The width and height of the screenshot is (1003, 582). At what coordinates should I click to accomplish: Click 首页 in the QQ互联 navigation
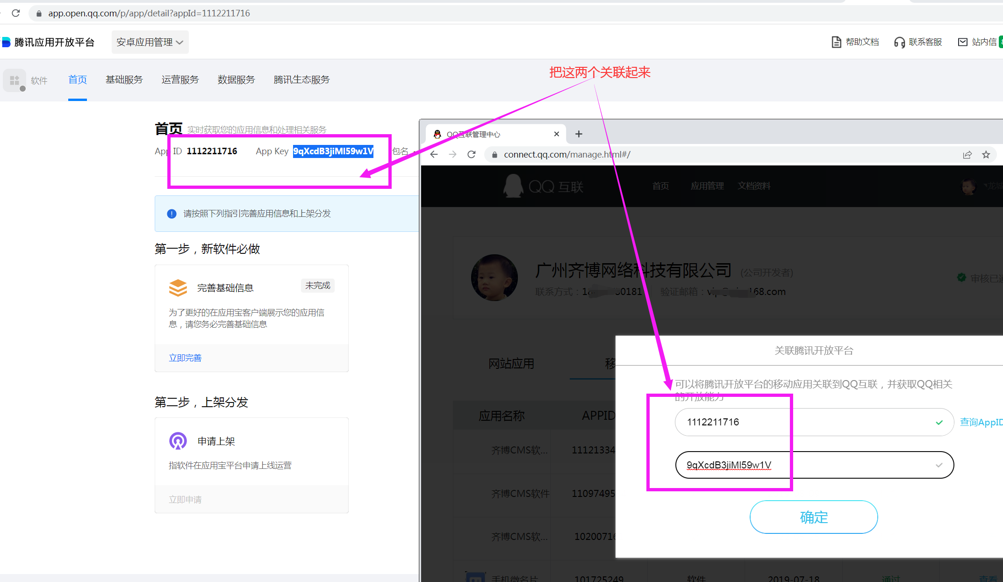coord(660,186)
